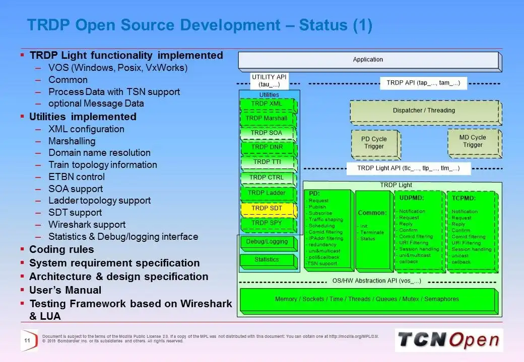Click the TRDP Light API banner
This screenshot has height=362, width=524.
409,168
